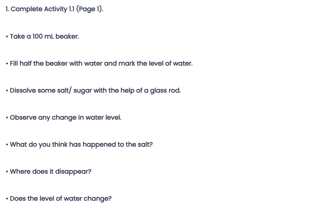Click the question 'Does the level of water change?'
Image resolution: width=318 pixels, height=211 pixels.
click(x=61, y=199)
